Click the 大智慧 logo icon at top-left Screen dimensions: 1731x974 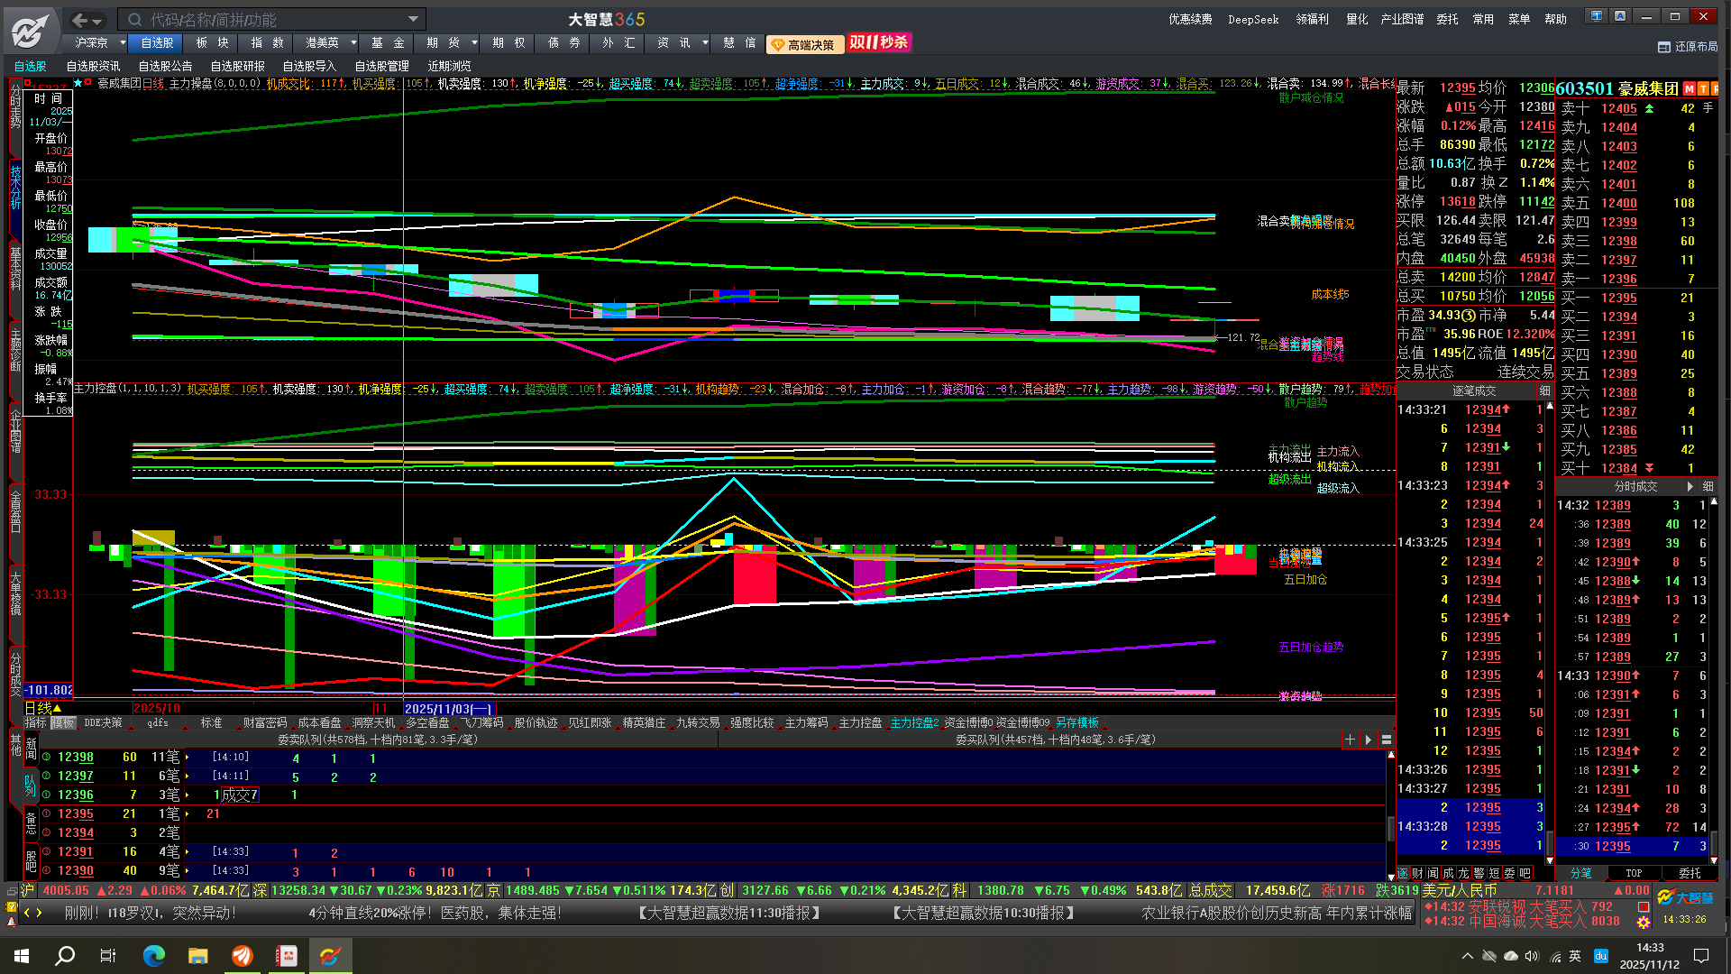30,31
